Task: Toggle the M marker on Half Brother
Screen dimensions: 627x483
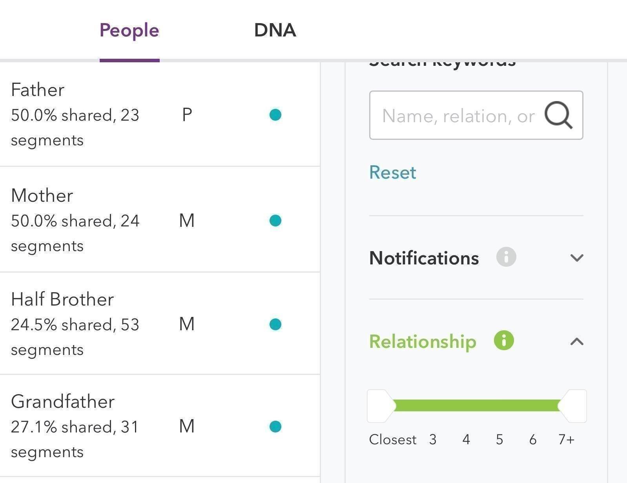Action: tap(187, 324)
